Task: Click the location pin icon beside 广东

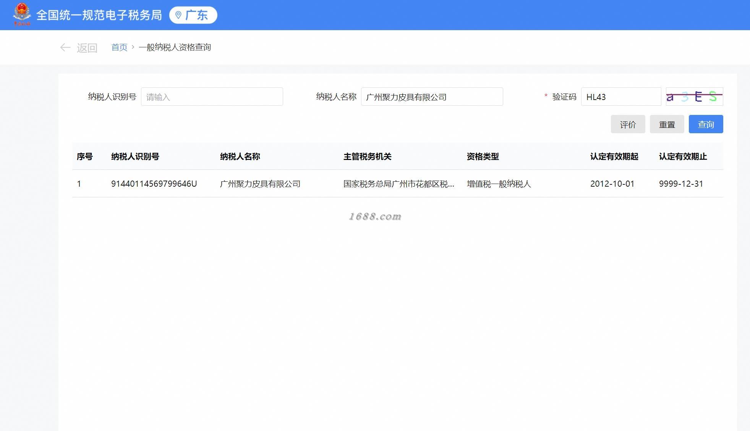Action: coord(178,15)
